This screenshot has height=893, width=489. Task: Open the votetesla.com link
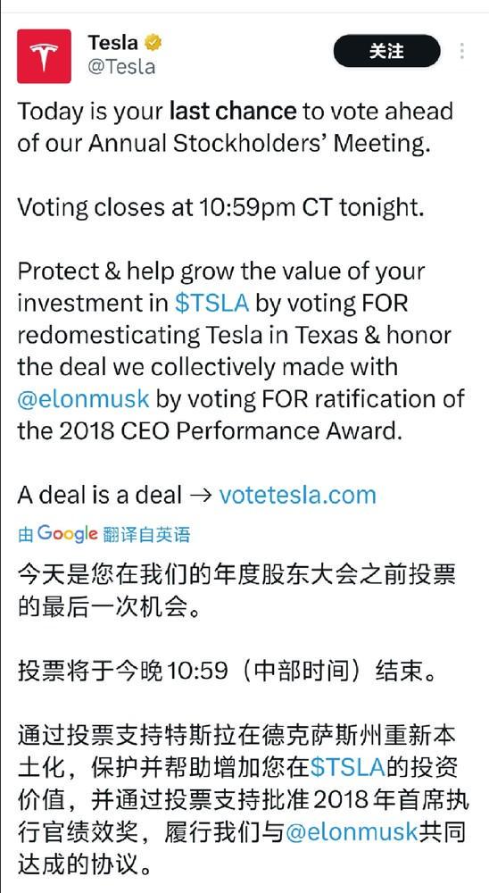pyautogui.click(x=298, y=495)
